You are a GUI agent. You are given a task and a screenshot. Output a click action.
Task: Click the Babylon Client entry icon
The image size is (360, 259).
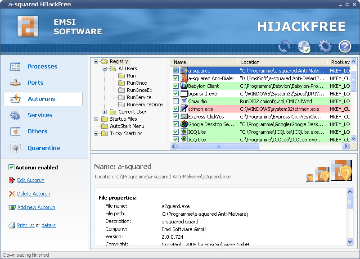pos(184,86)
